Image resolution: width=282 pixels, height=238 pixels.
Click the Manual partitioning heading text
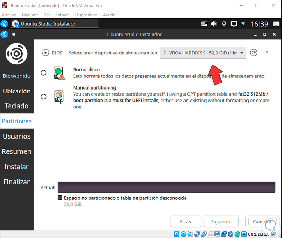[95, 88]
